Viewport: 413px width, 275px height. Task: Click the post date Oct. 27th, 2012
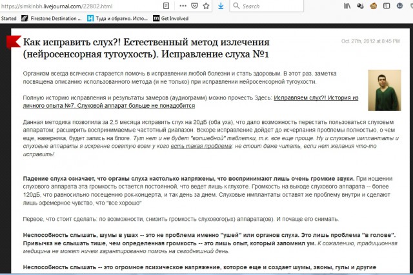pos(370,41)
